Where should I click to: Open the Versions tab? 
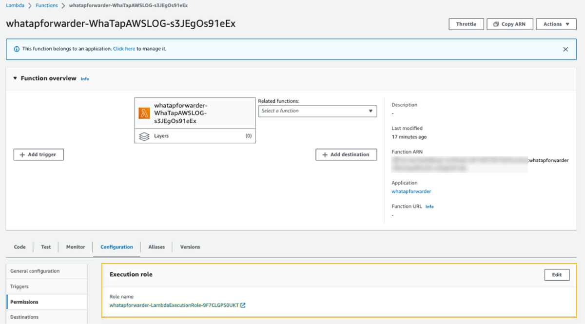[x=190, y=247]
